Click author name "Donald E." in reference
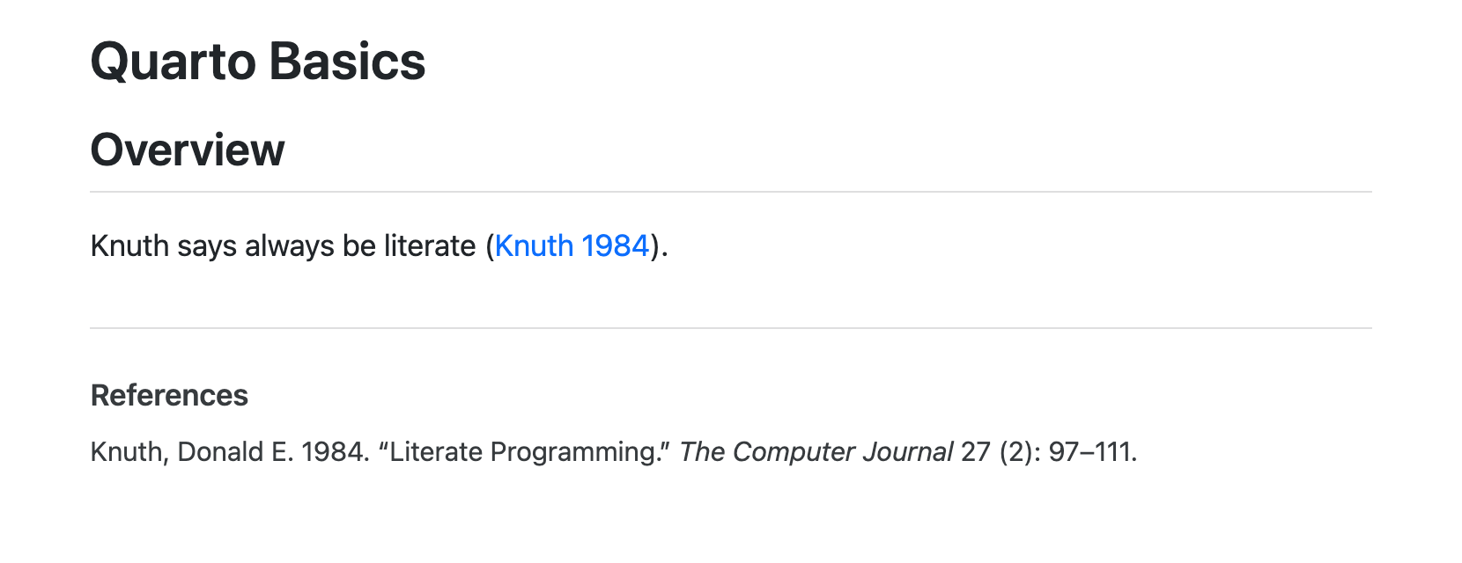The width and height of the screenshot is (1462, 563). click(235, 452)
